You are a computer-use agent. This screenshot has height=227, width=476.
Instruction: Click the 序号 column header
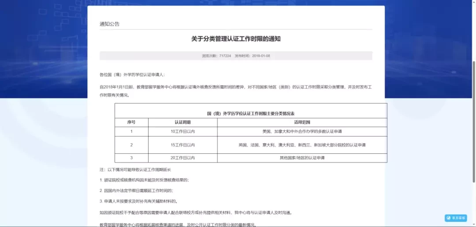point(131,123)
